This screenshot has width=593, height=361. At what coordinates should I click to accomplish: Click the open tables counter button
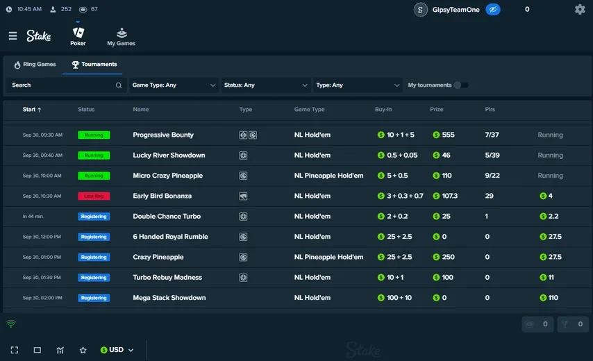coord(537,324)
